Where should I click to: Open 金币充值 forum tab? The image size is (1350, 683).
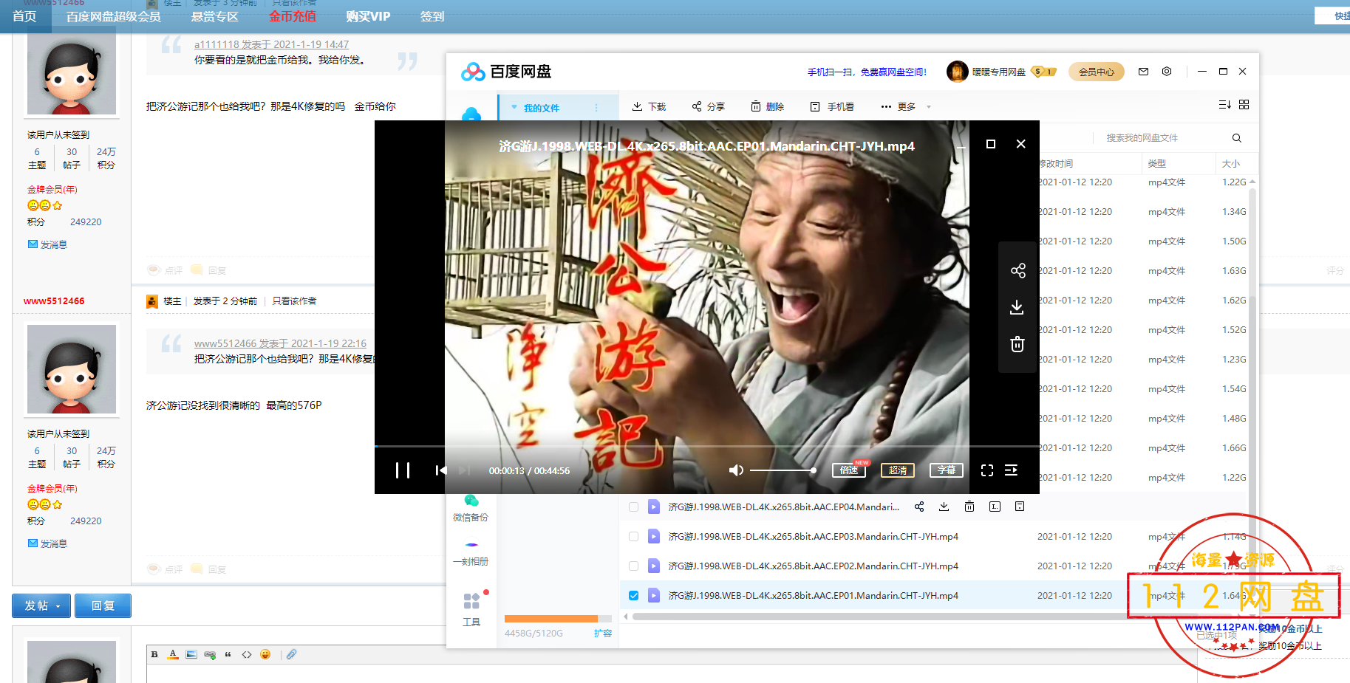293,16
